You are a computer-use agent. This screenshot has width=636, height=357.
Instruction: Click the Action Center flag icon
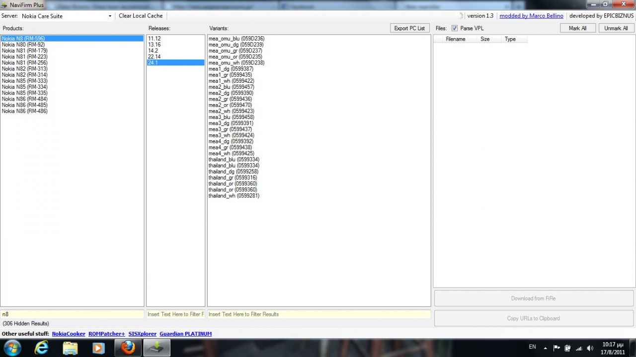click(x=557, y=348)
